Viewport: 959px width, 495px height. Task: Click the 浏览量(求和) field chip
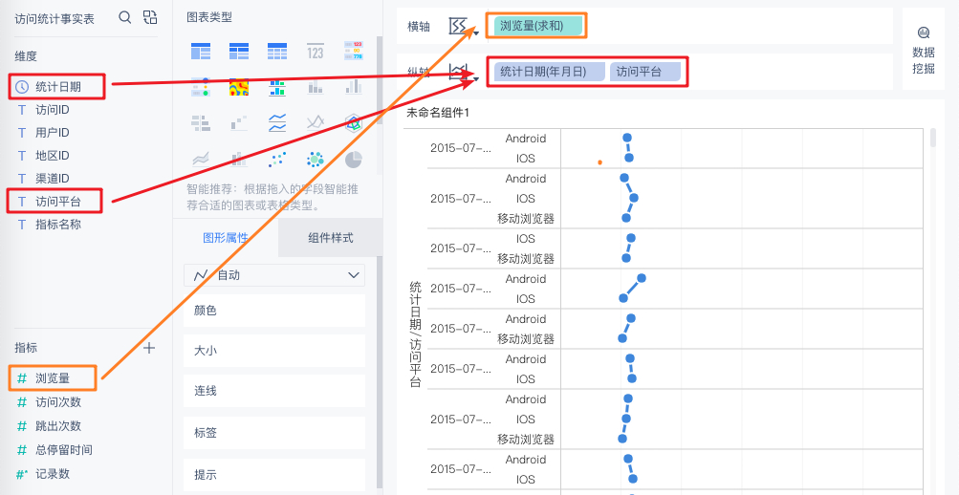click(538, 26)
